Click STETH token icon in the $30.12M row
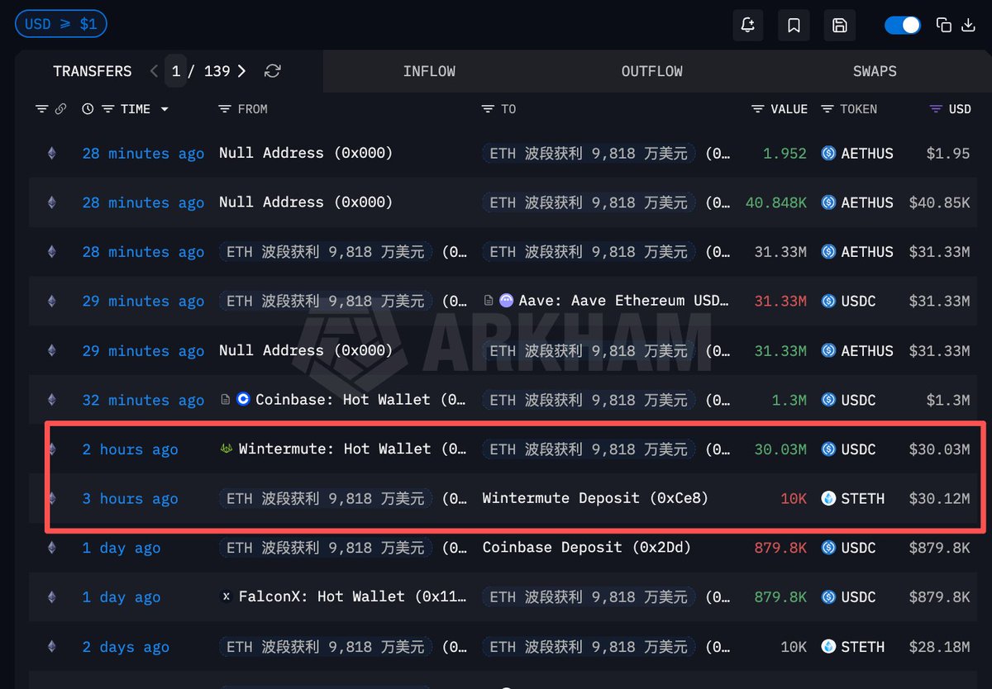Screen dimensions: 992x689 pos(828,499)
